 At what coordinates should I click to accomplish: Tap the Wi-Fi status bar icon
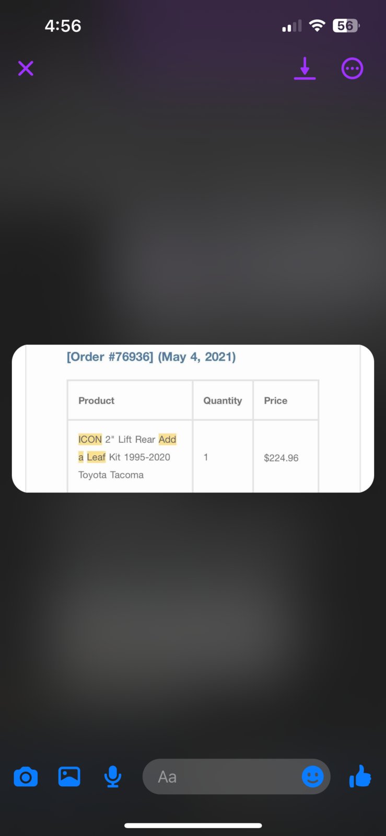(x=317, y=26)
